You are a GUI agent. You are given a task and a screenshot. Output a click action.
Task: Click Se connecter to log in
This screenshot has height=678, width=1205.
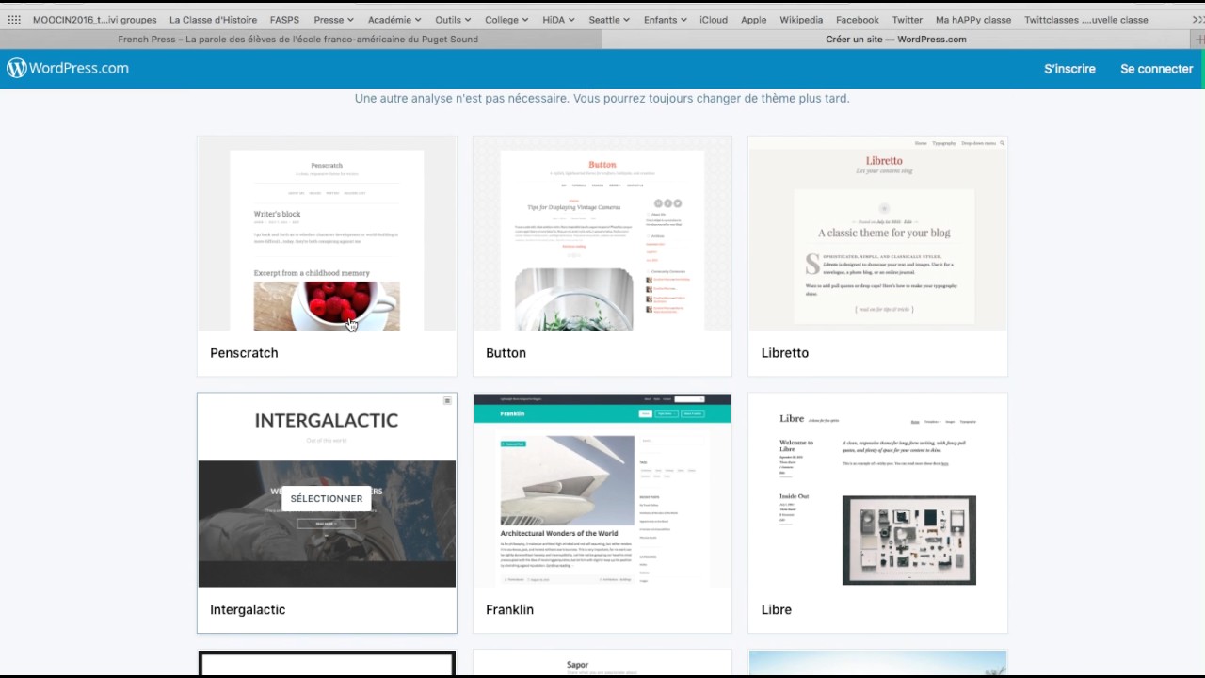coord(1157,69)
